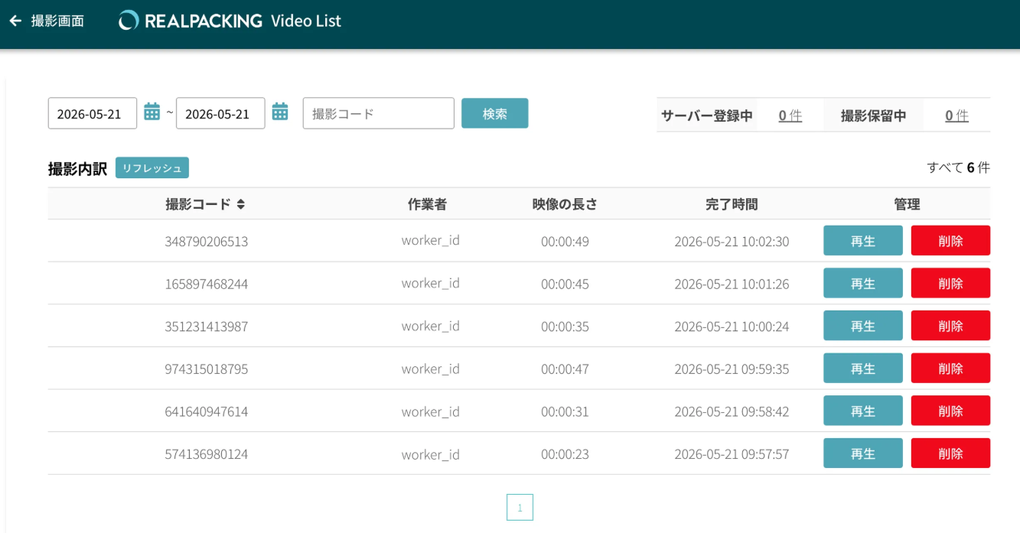This screenshot has width=1020, height=533.
Task: Play video 351231413987
Action: 863,326
